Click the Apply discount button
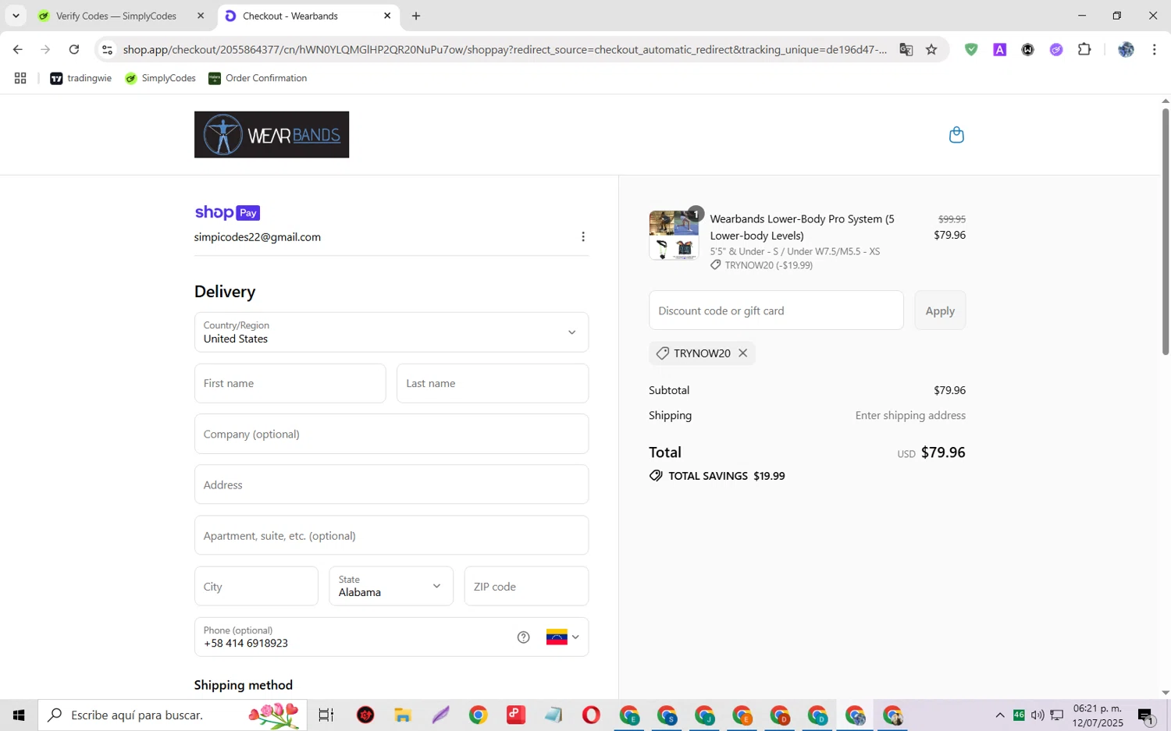This screenshot has width=1171, height=731. pos(940,310)
